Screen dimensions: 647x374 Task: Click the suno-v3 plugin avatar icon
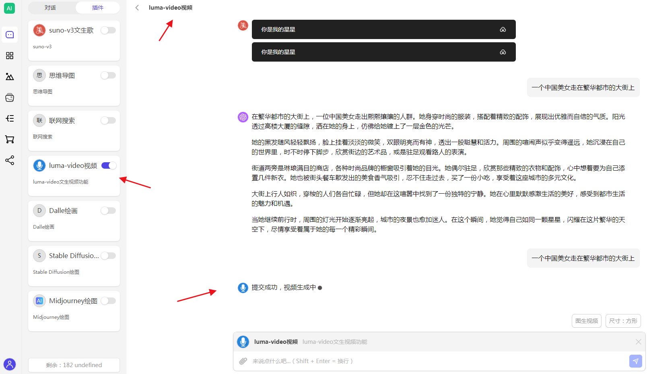tap(39, 30)
